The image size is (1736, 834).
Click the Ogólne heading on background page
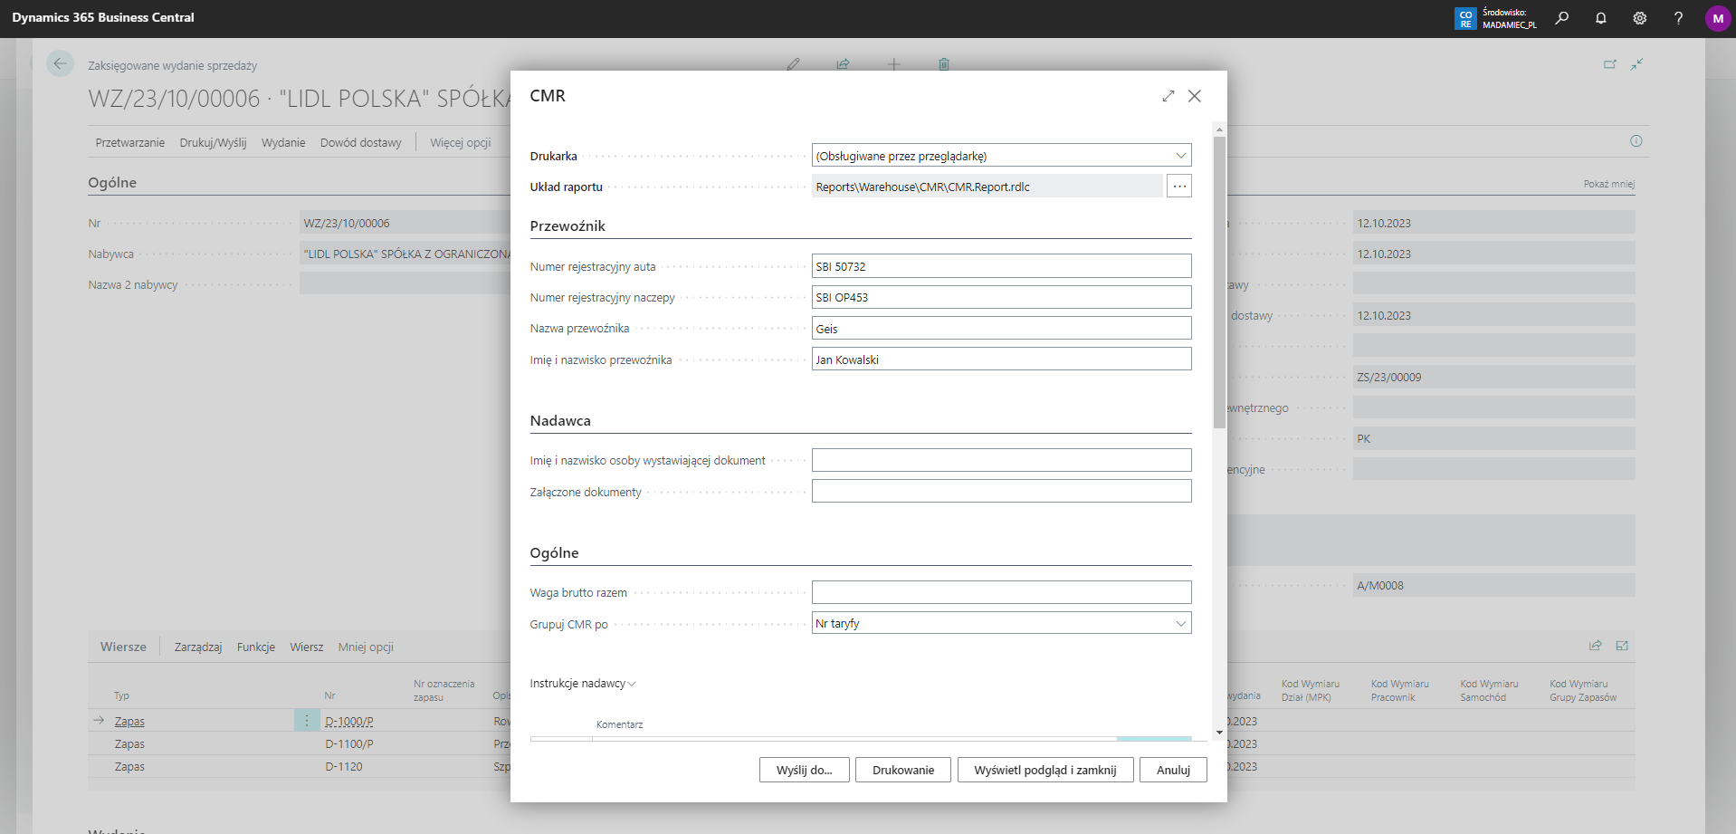coord(112,182)
